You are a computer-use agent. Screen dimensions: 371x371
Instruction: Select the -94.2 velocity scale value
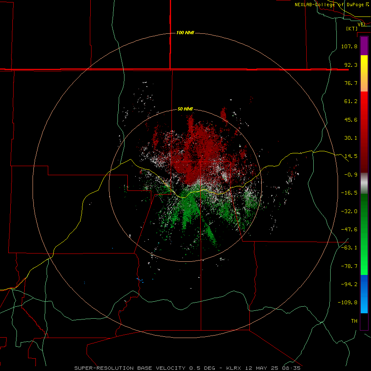[x=349, y=284]
